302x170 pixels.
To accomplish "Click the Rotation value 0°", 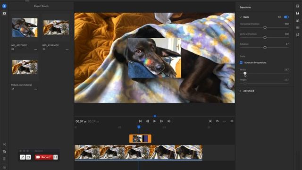I will click(287, 44).
